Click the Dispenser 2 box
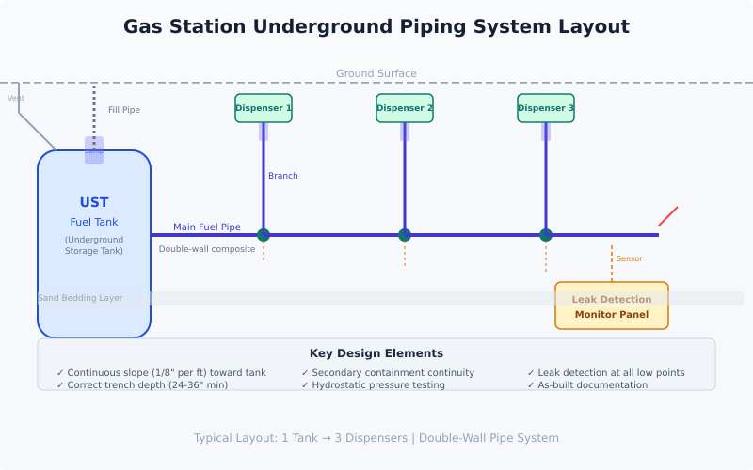This screenshot has height=470, width=753. tap(405, 108)
